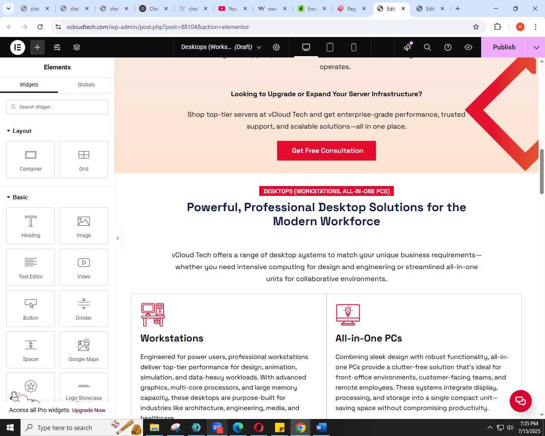Screen dimensions: 545x436
Task: Click the Upgrade Now link
Action: click(x=89, y=410)
